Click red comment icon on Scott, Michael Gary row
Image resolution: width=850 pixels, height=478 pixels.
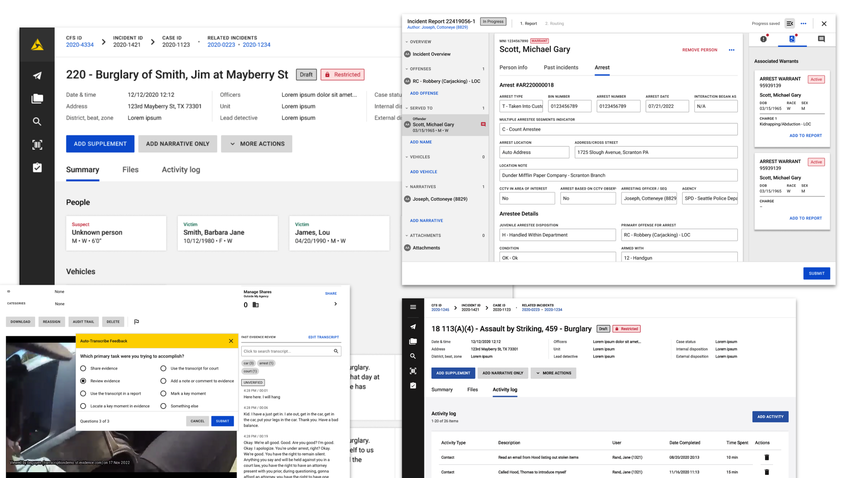tap(483, 124)
